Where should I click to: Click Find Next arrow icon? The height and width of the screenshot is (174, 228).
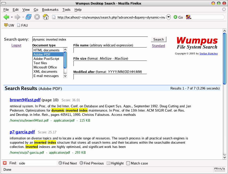60,163
